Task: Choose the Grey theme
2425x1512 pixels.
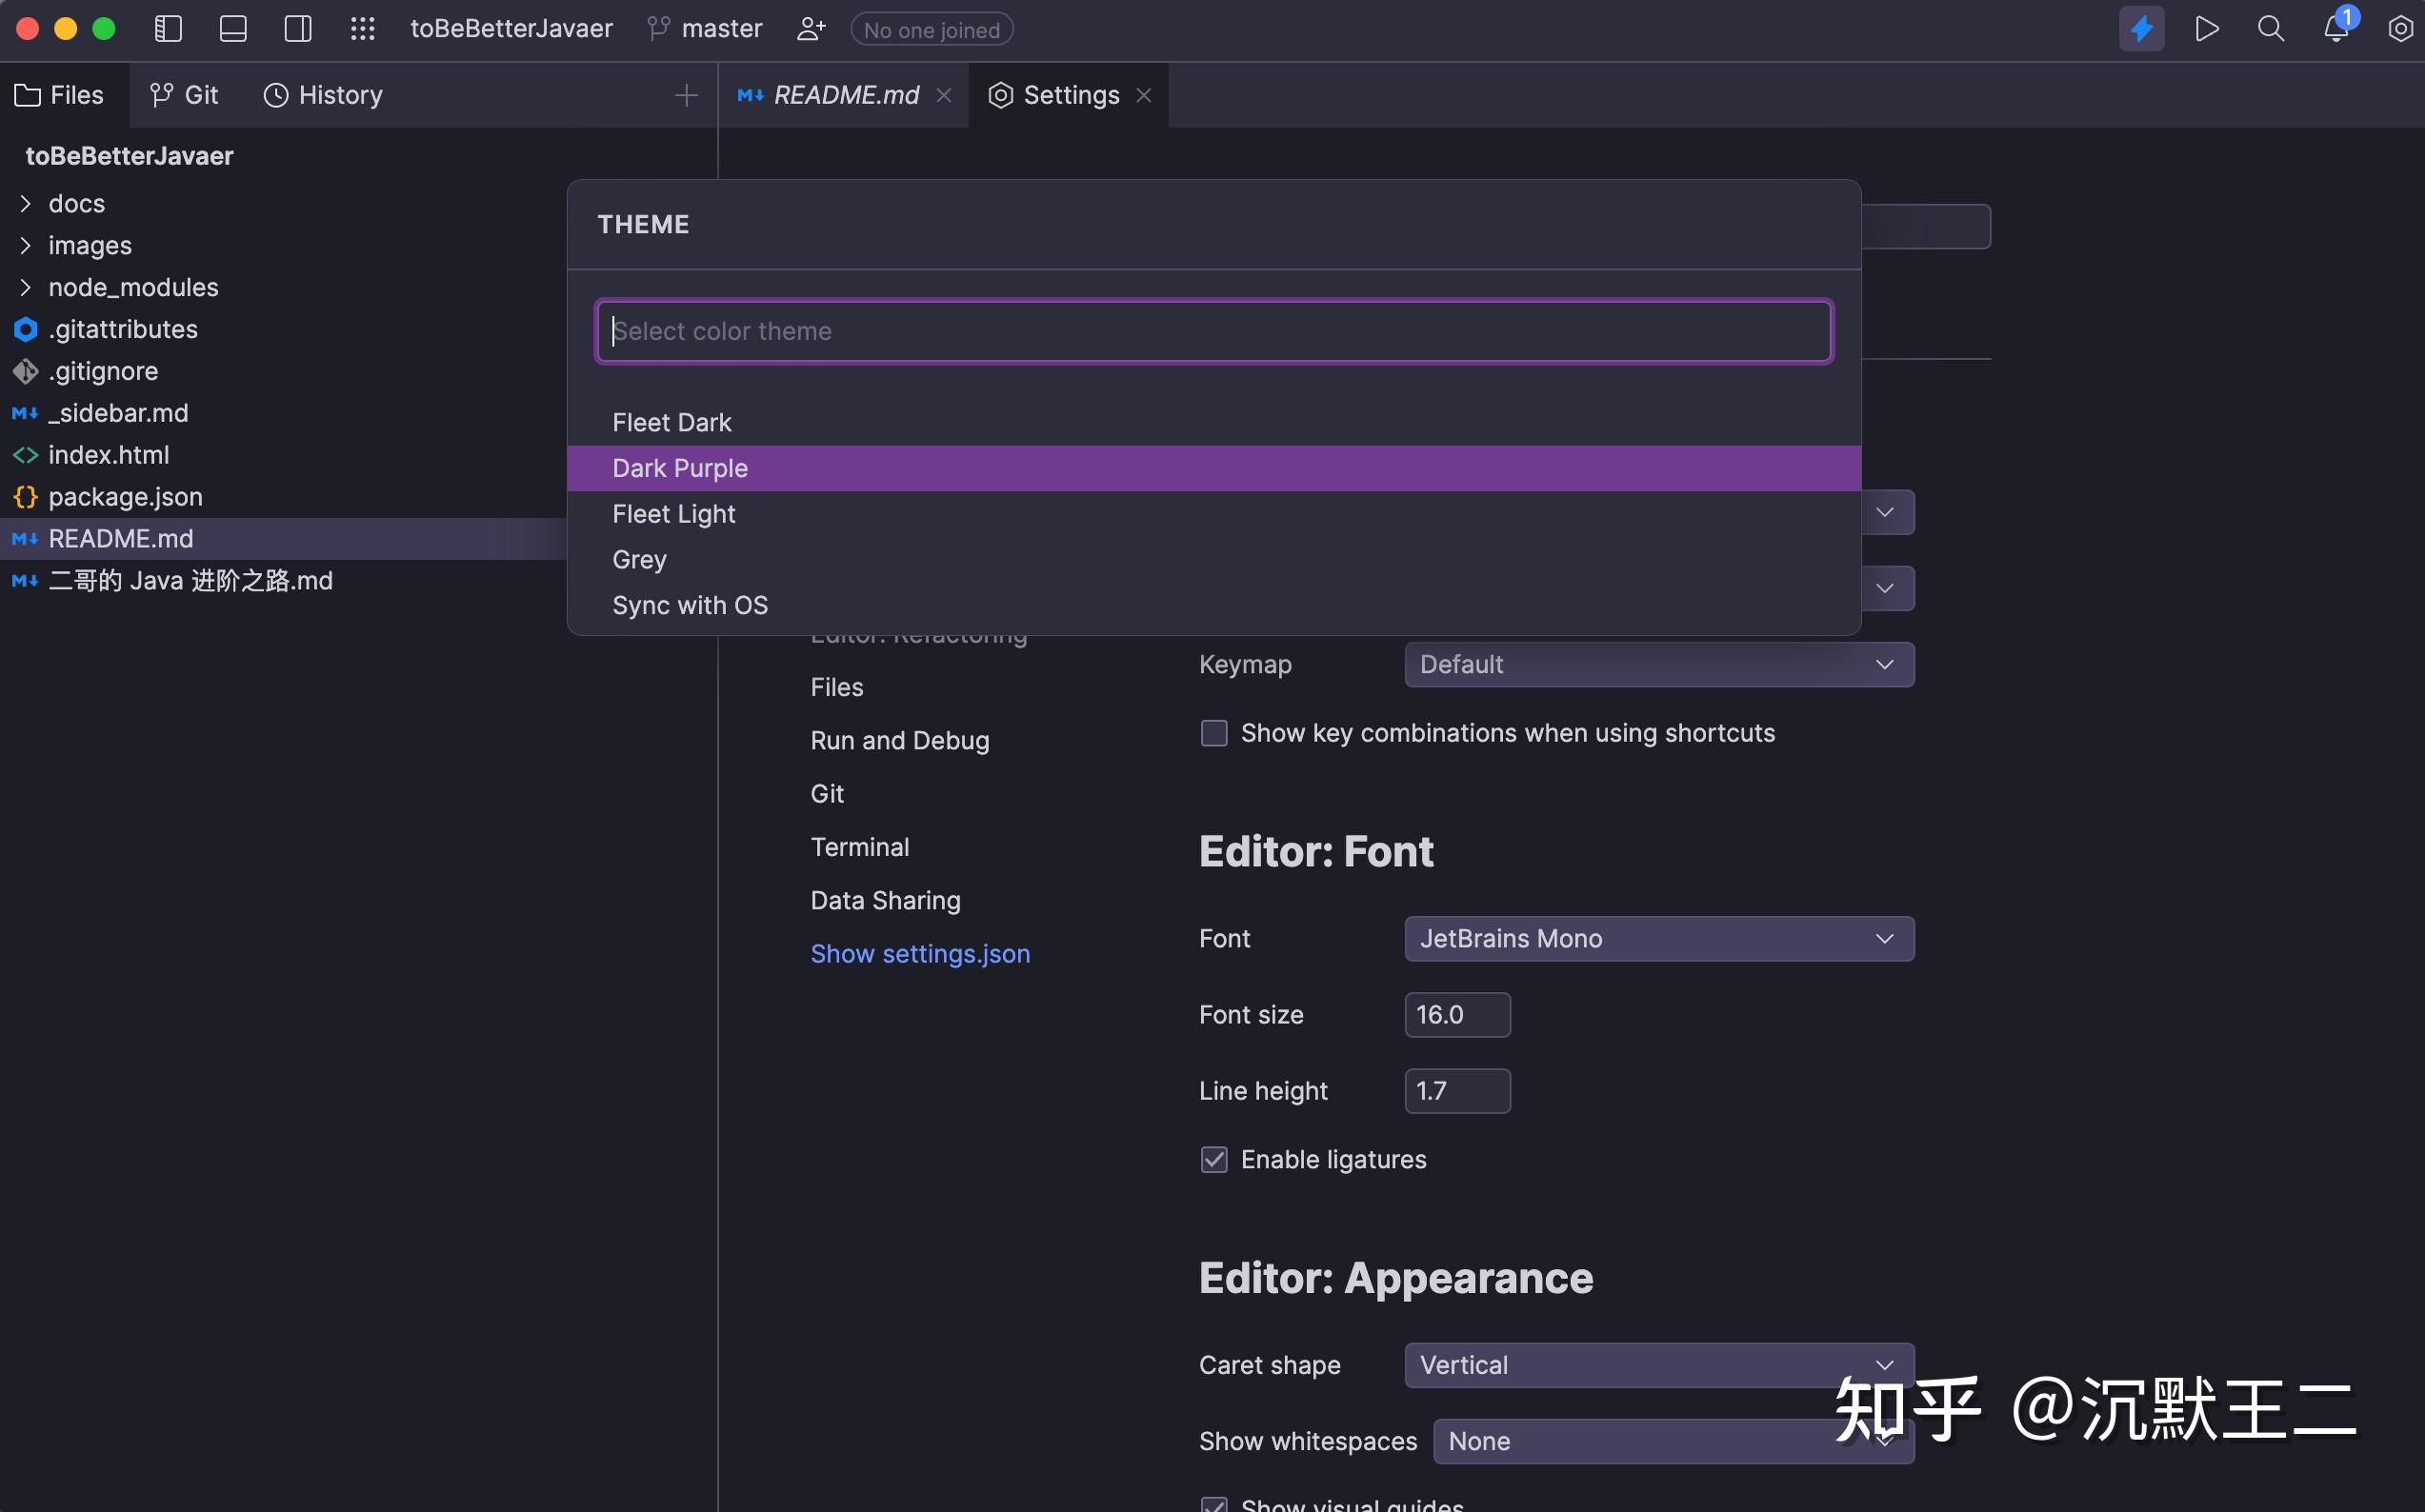Action: [x=1213, y=560]
